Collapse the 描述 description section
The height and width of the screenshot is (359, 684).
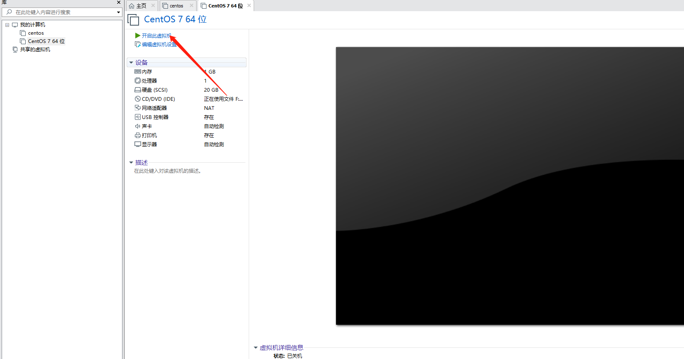pyautogui.click(x=131, y=163)
